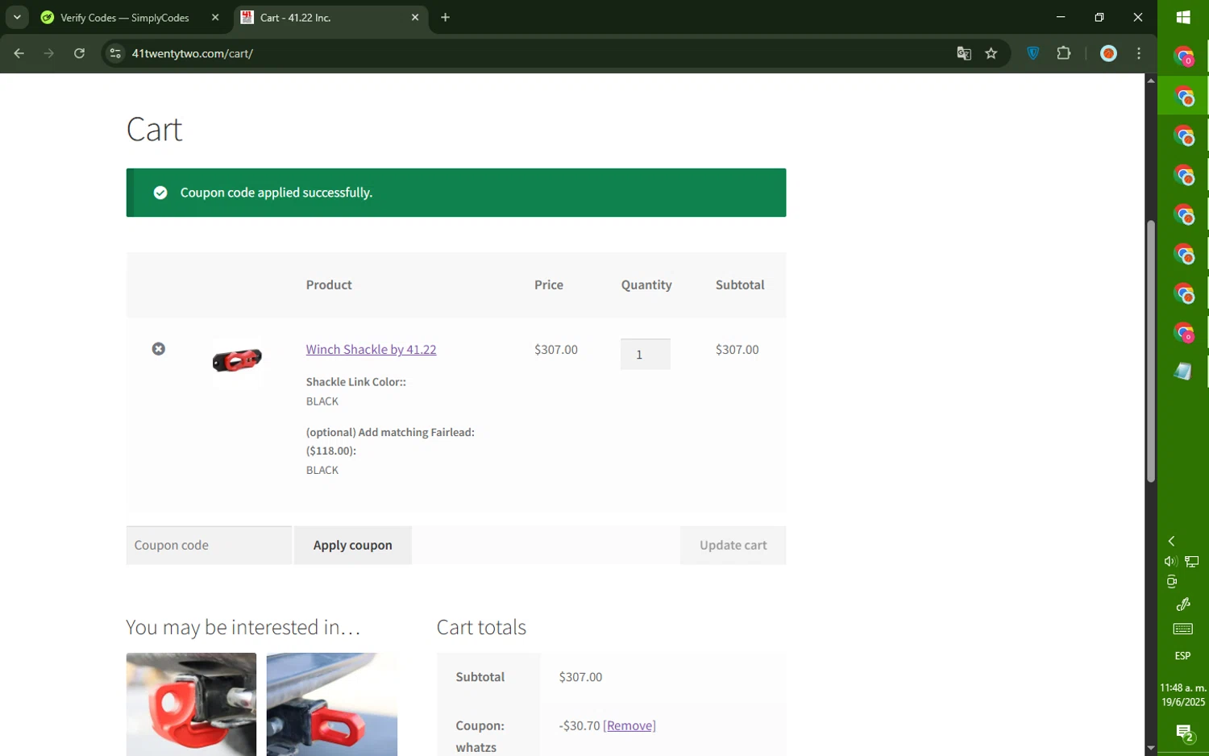Open the second suggested product image with red hitch
The width and height of the screenshot is (1209, 756).
pyautogui.click(x=331, y=704)
